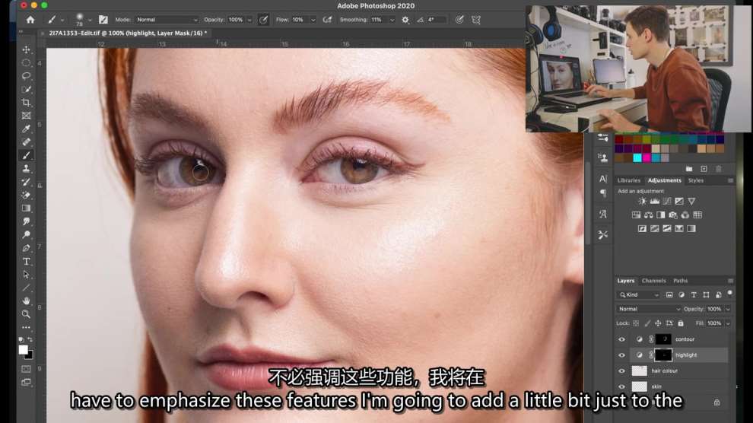The height and width of the screenshot is (423, 753).
Task: Select the Zoom tool
Action: [x=26, y=314]
